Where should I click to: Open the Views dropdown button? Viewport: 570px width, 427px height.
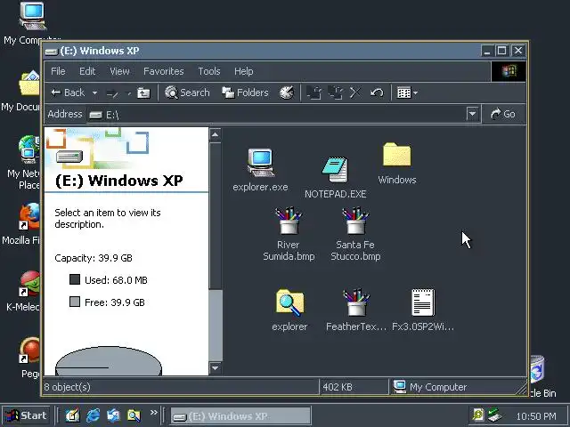pyautogui.click(x=407, y=93)
